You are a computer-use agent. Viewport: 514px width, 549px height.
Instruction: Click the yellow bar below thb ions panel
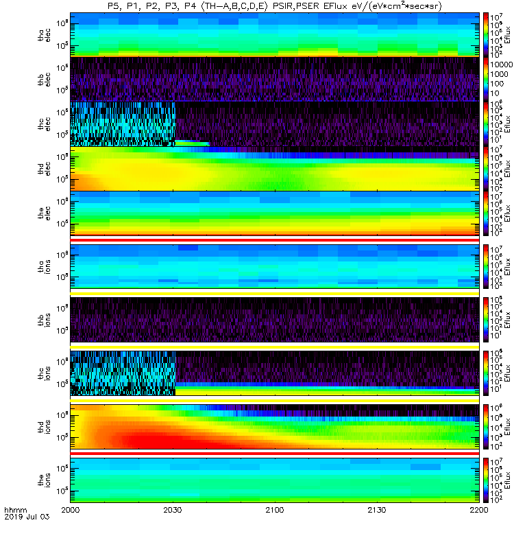275,347
